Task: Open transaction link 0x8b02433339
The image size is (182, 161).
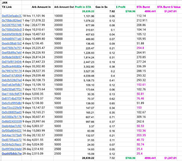Action: 12,121
